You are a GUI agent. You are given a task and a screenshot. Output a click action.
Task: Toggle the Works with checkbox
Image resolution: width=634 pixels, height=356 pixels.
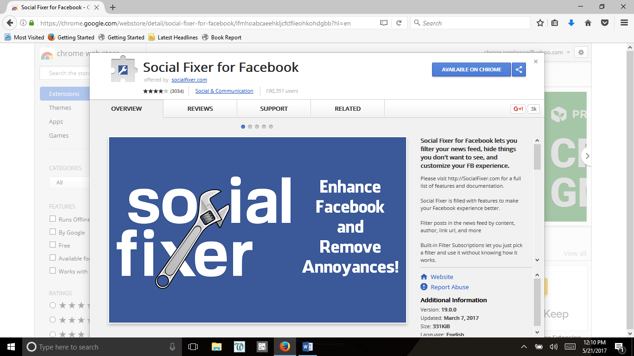point(52,271)
